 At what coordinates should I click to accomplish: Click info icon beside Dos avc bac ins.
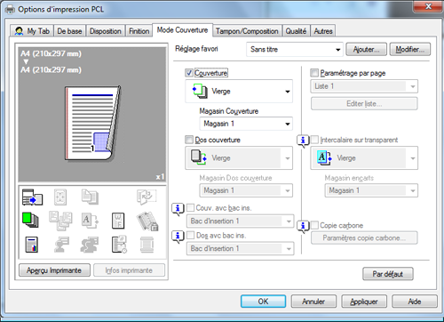point(178,237)
